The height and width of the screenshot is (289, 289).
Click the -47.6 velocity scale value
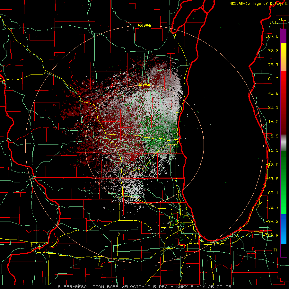[x=272, y=179]
